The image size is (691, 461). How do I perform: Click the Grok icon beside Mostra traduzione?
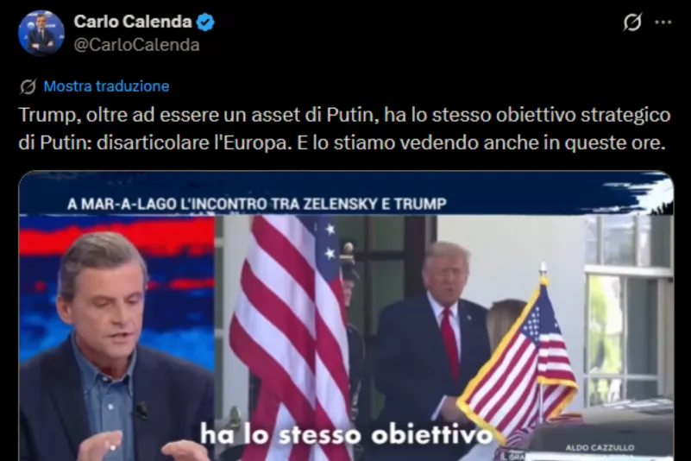[28, 86]
